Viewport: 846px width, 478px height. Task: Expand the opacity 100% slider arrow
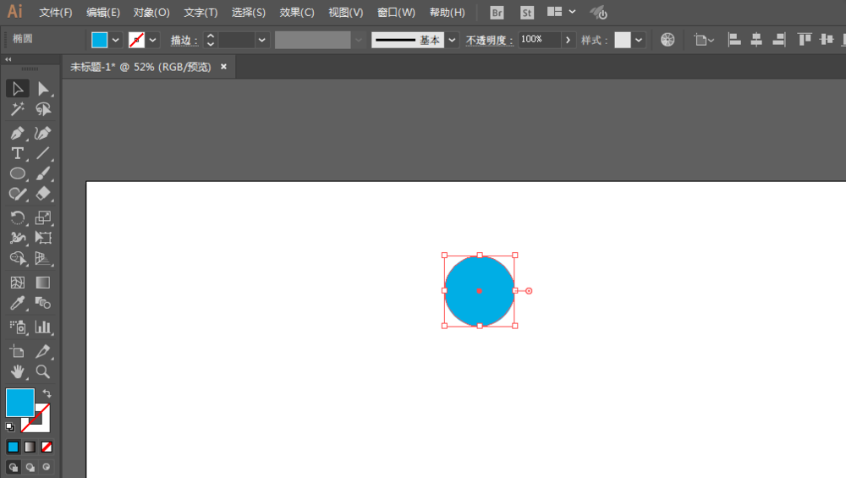coord(568,40)
